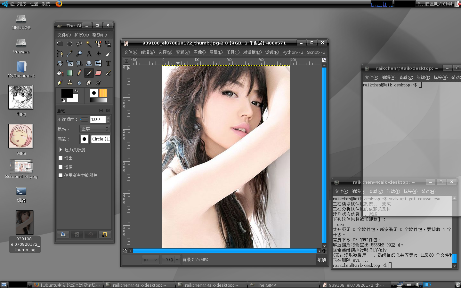Choose the Rotate tool
Viewport: 461px width, 288px height.
point(60,63)
